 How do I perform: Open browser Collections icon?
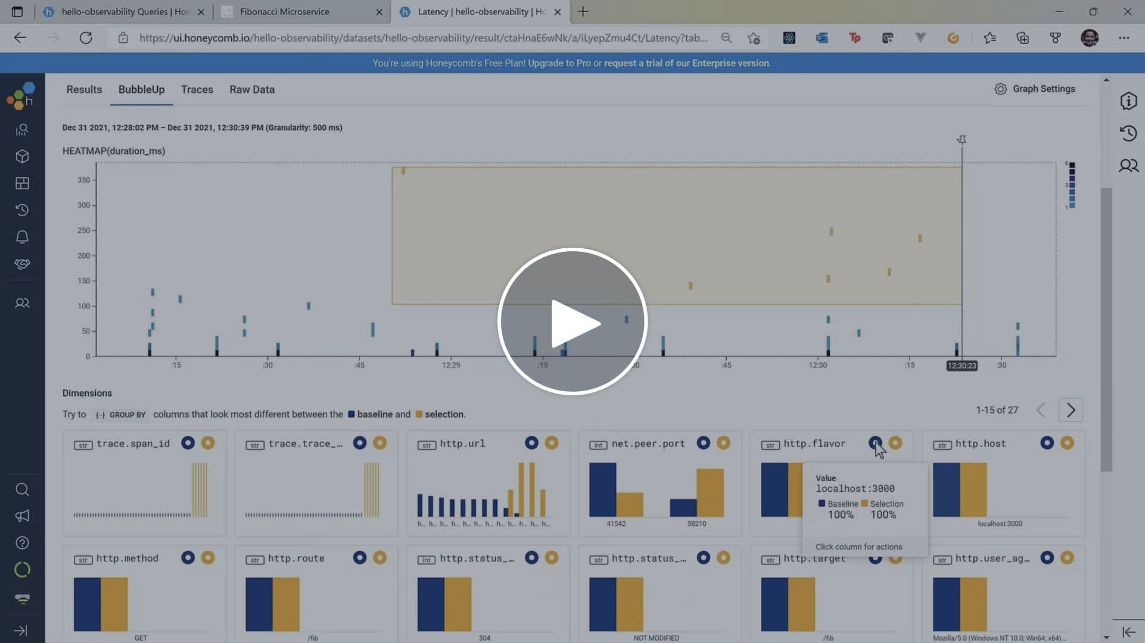(1022, 38)
